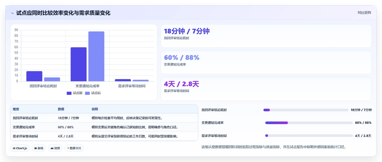Click the footnote starting 这组示意数据提醒团队
The width and height of the screenshot is (382, 162).
[274, 147]
